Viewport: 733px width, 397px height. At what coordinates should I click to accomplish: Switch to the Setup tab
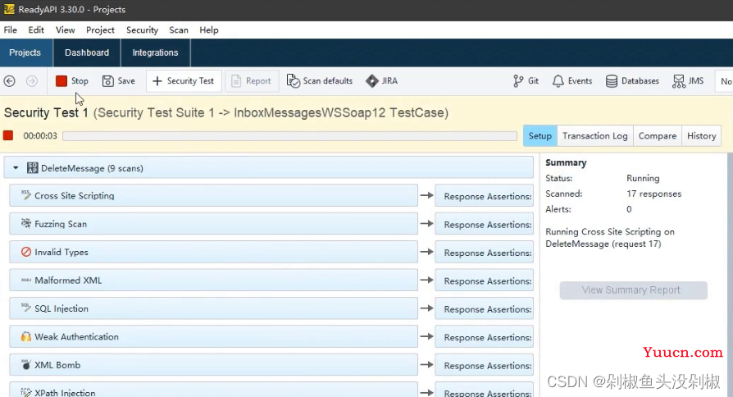[540, 135]
